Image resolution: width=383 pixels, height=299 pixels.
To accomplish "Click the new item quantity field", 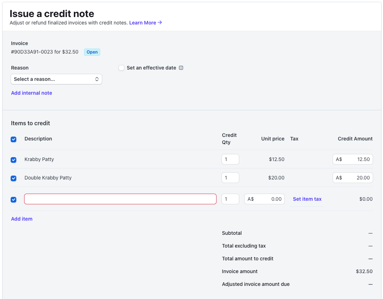I will (230, 199).
